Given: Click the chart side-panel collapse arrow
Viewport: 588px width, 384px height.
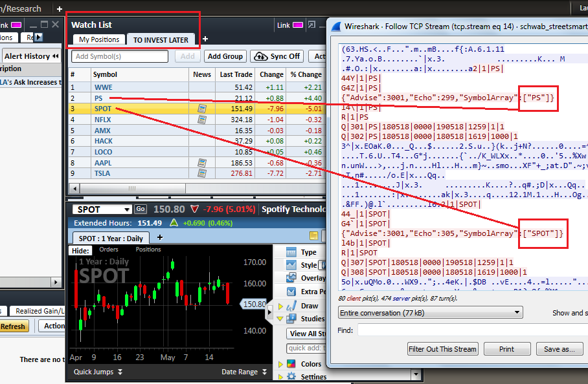Looking at the screenshot, I should point(269,312).
